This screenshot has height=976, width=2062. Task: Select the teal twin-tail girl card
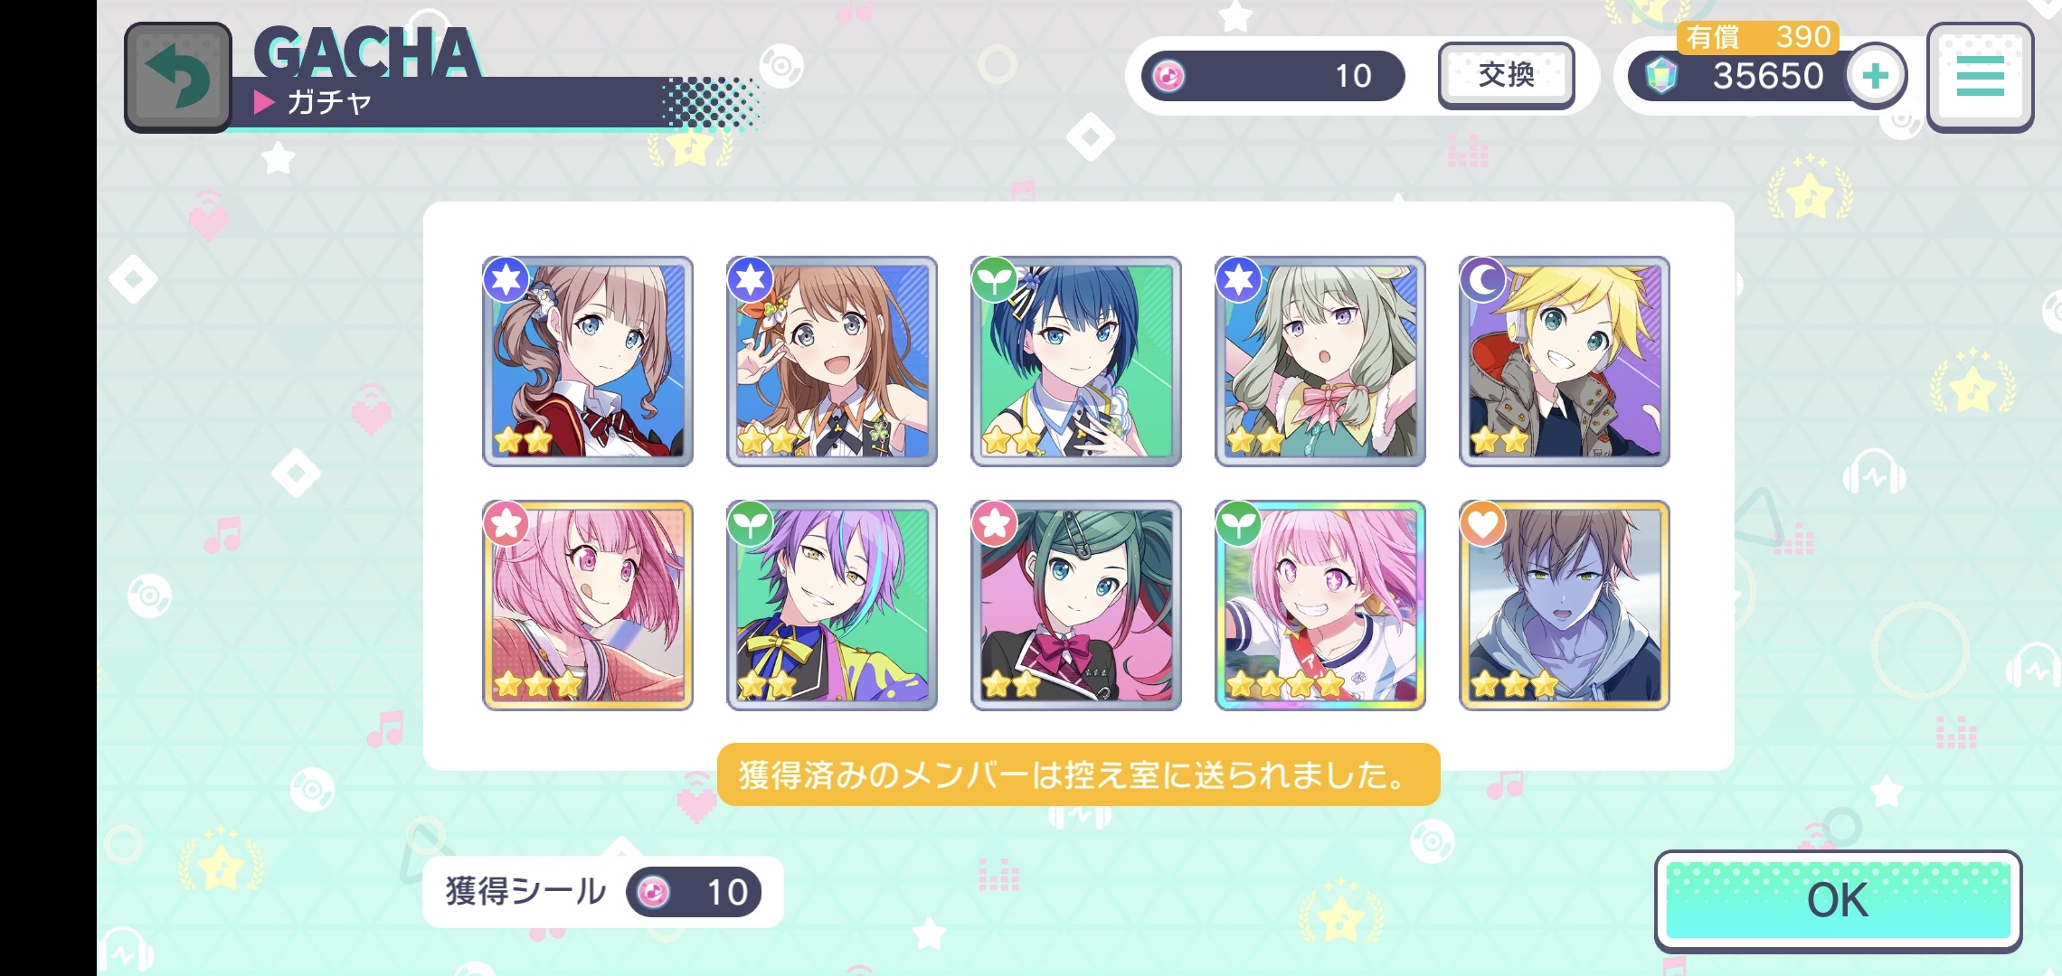pos(1076,605)
